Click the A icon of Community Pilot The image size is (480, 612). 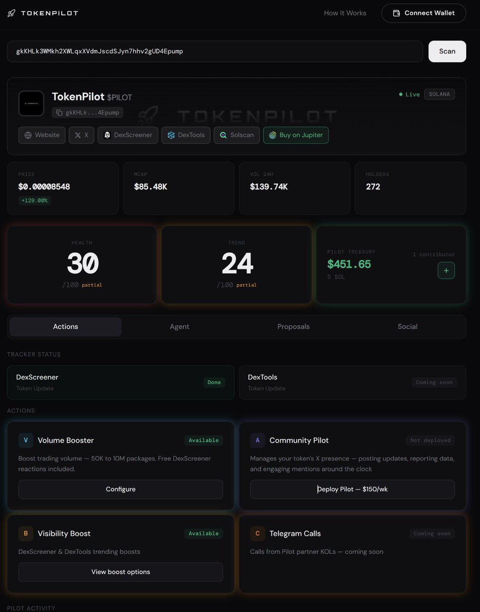click(x=258, y=441)
